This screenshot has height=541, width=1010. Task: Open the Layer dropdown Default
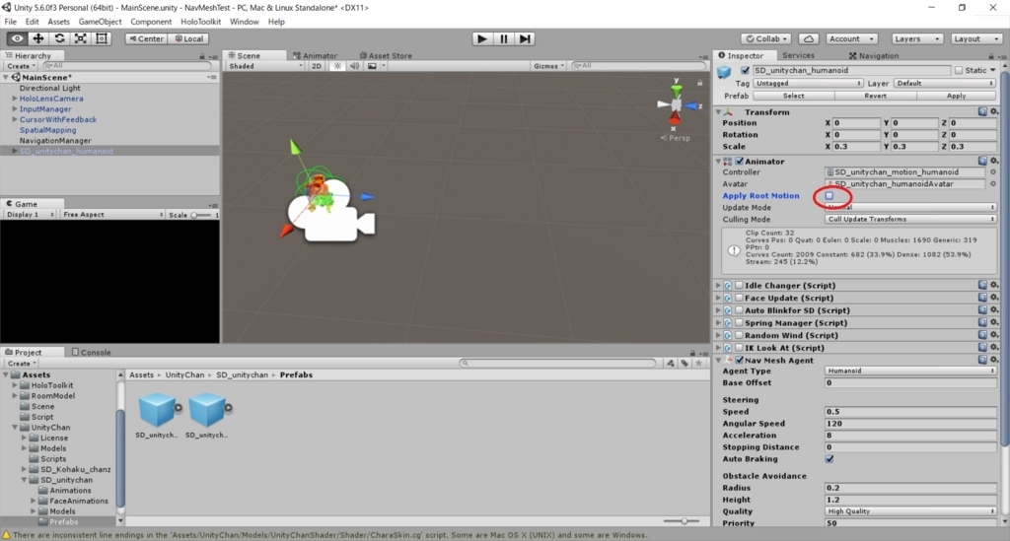click(945, 83)
